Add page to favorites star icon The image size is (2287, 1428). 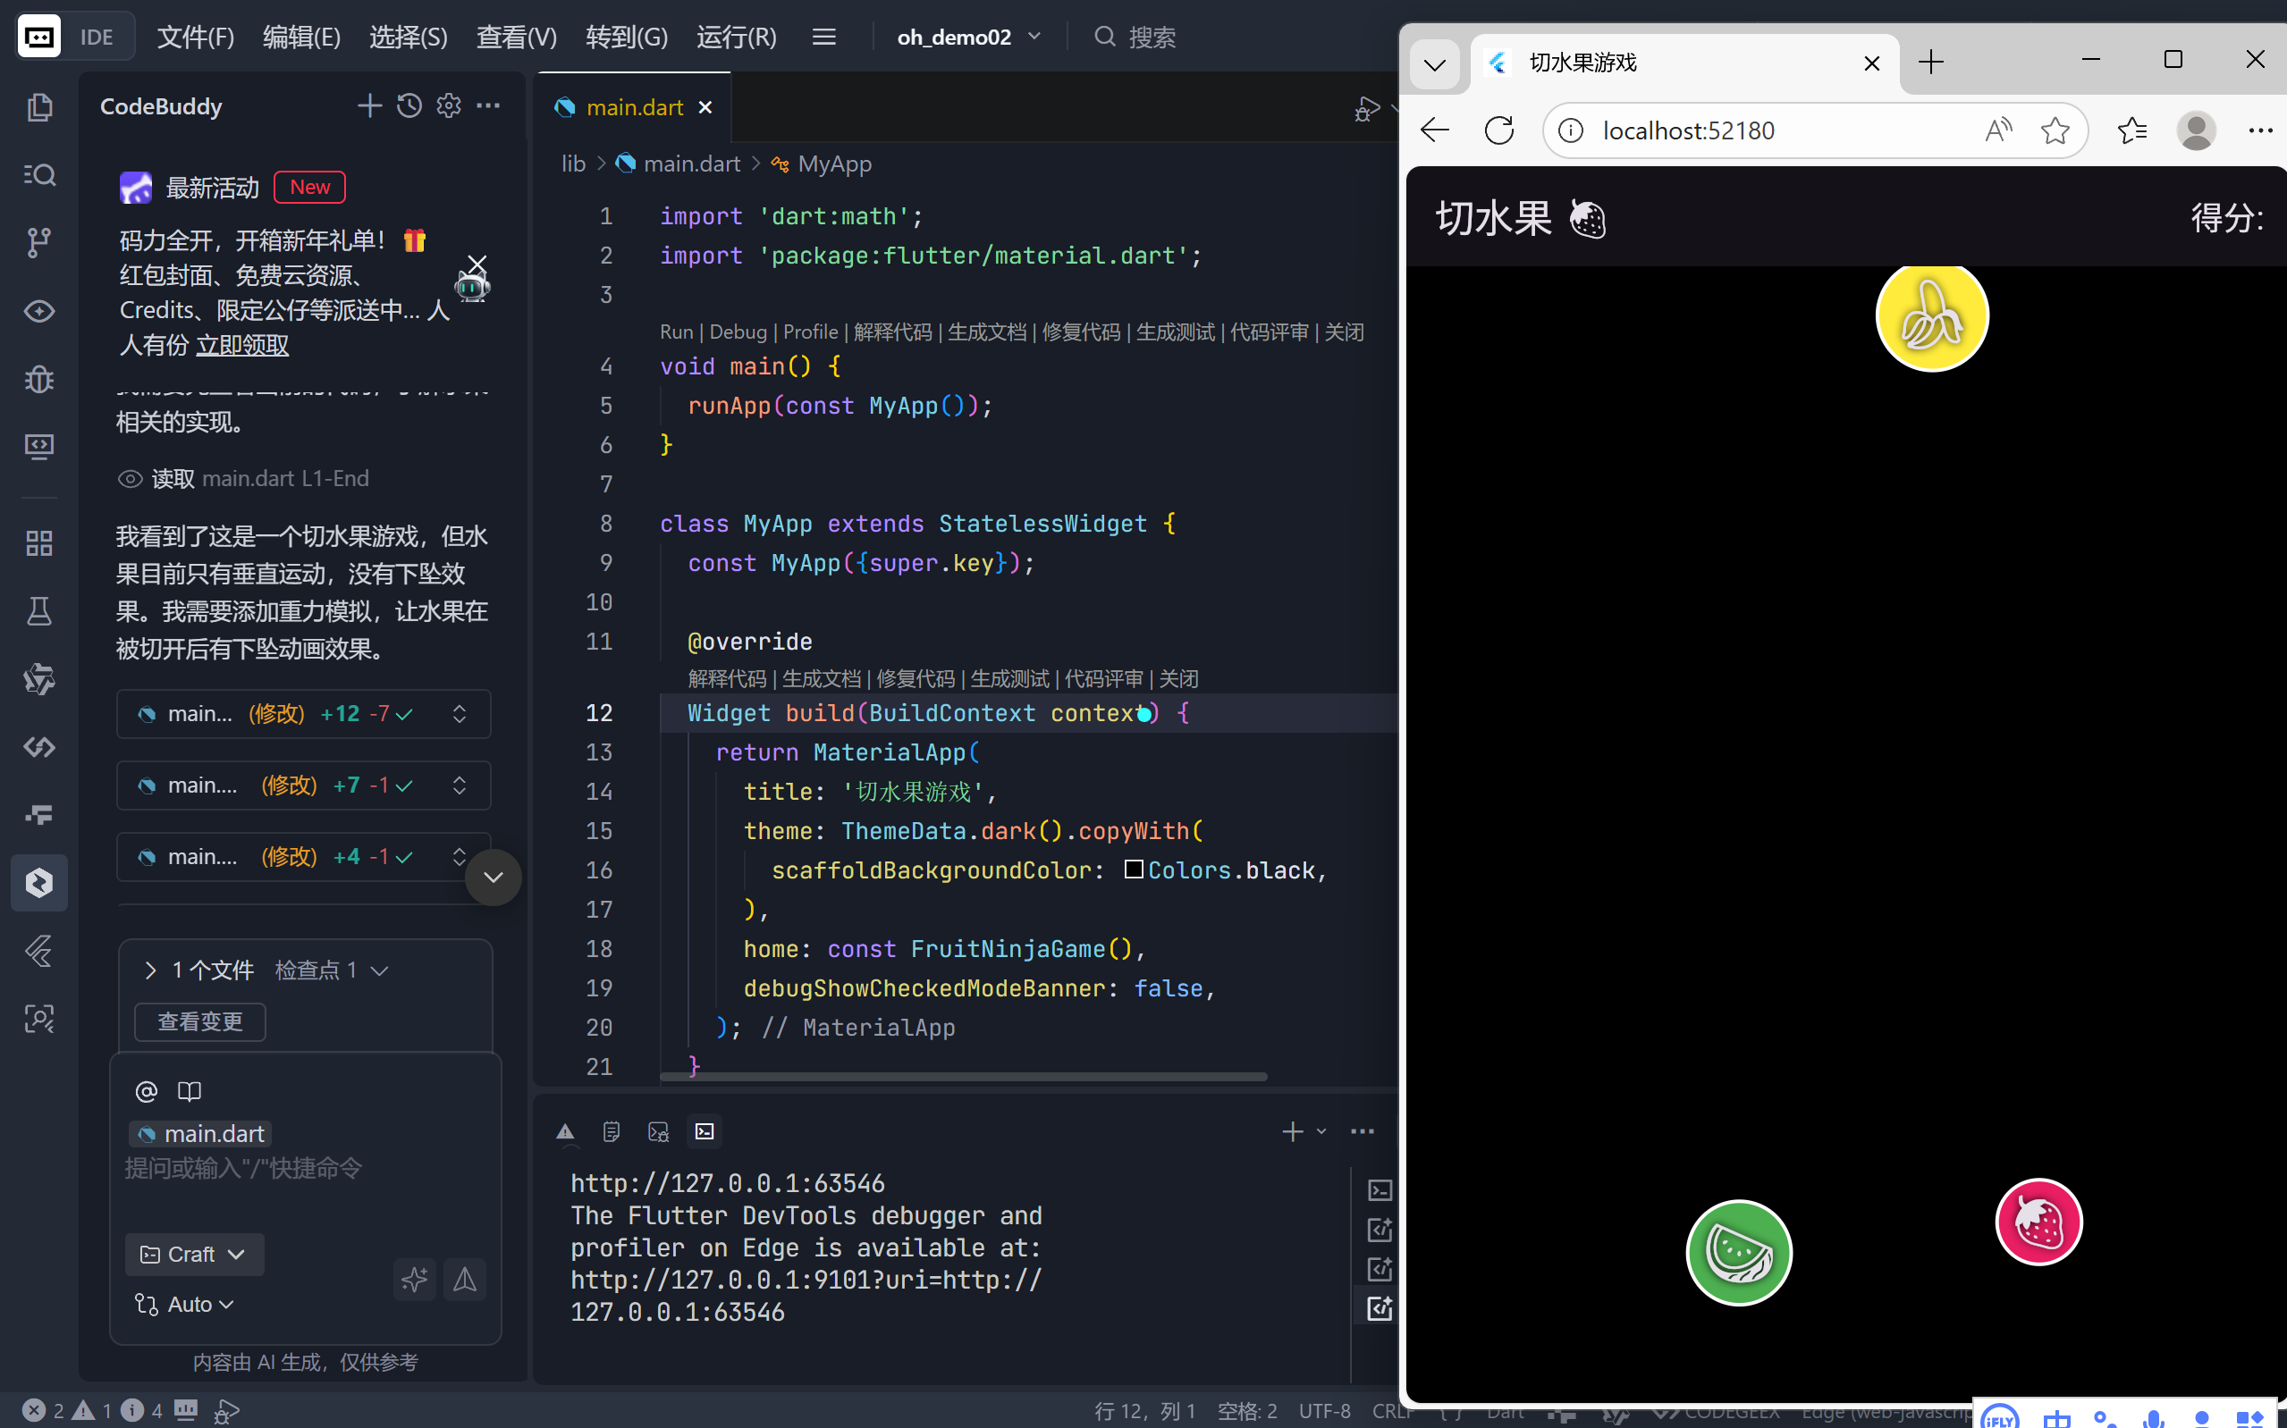click(2055, 130)
